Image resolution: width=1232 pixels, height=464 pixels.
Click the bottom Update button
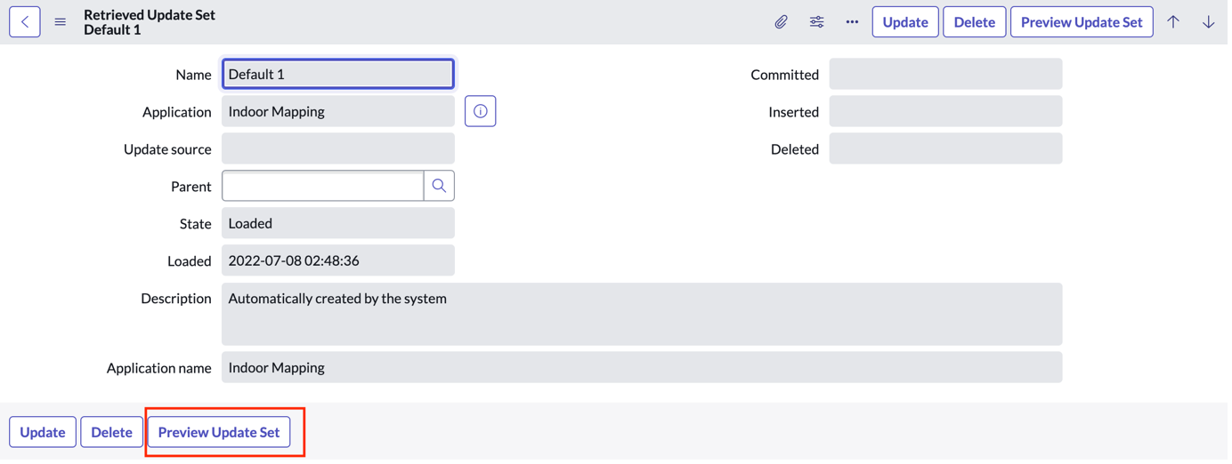point(43,434)
